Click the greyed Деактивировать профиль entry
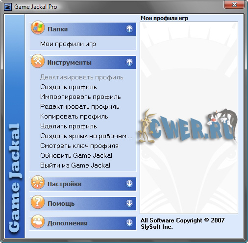Image resolution: width=248 pixels, height=243 pixels. pyautogui.click(x=81, y=77)
